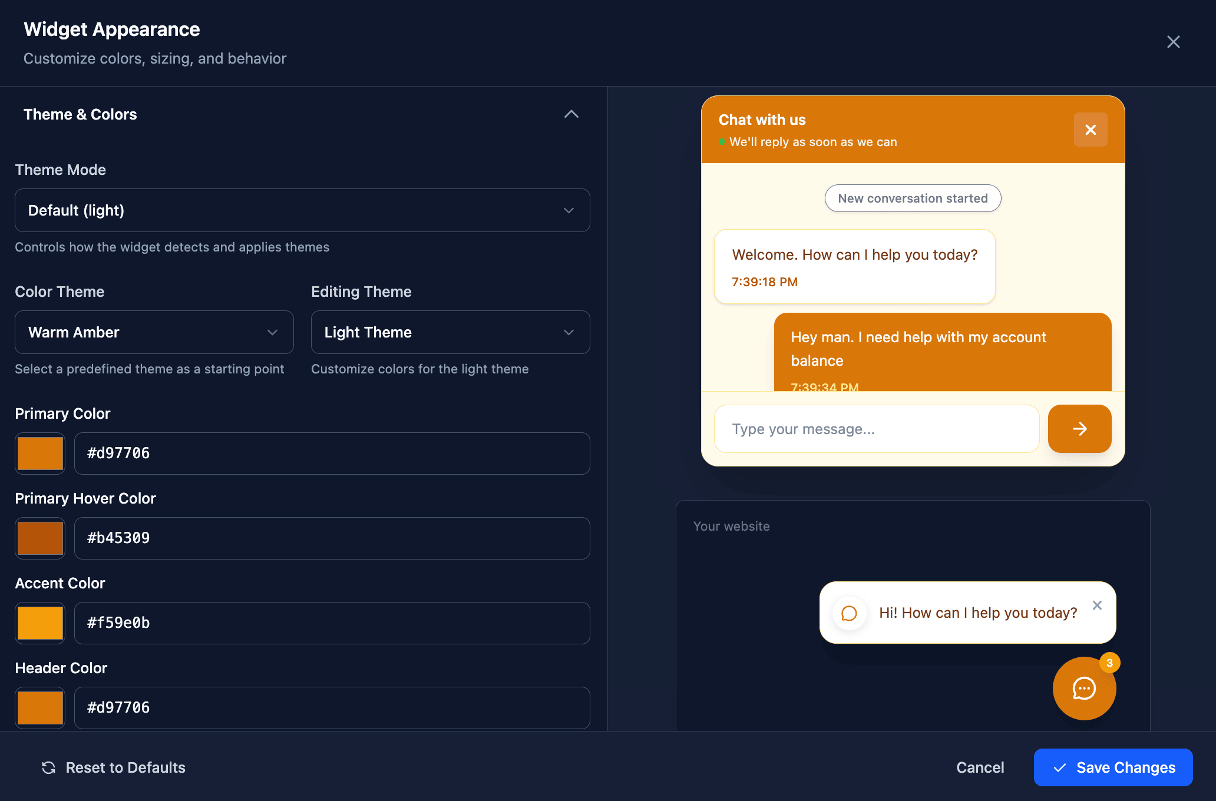Open the Primary Hover Color swatch
This screenshot has width=1216, height=801.
click(40, 538)
